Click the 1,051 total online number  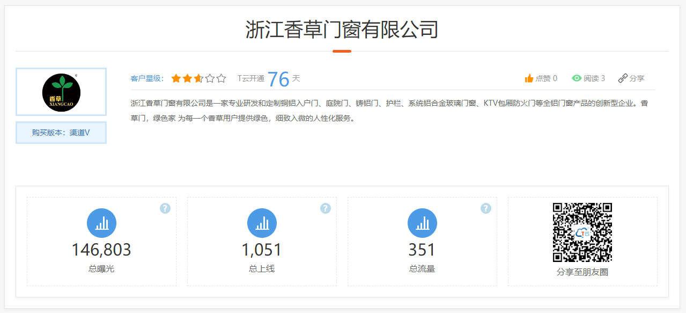coord(262,250)
